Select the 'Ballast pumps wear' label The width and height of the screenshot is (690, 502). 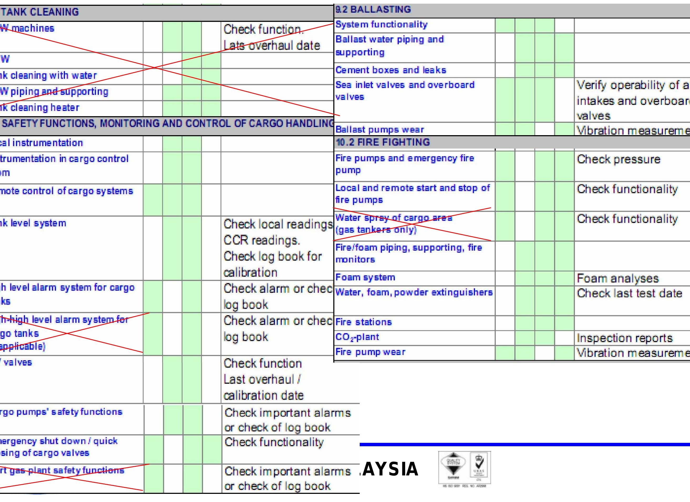pyautogui.click(x=380, y=130)
